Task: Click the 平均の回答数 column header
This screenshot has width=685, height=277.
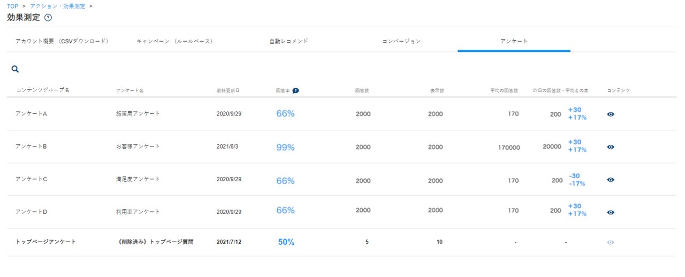Action: (x=504, y=90)
